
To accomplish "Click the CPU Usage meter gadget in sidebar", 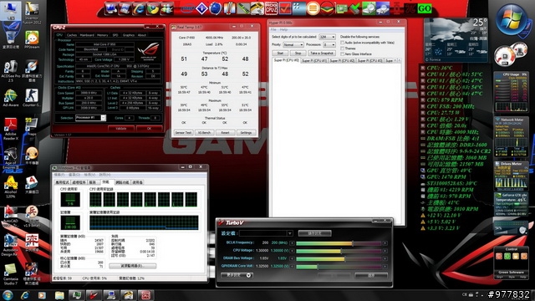I will tap(511, 92).
